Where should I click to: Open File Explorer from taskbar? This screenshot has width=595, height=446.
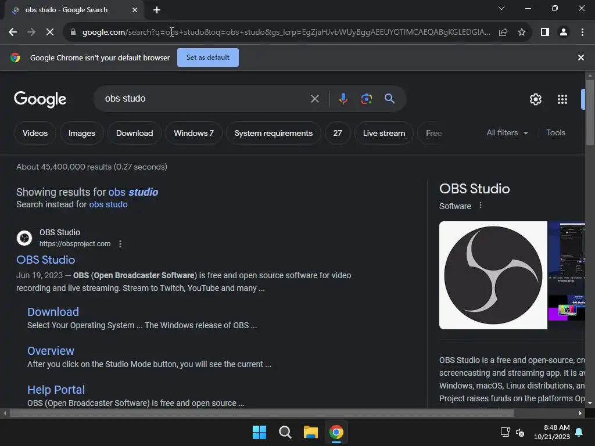pos(311,432)
